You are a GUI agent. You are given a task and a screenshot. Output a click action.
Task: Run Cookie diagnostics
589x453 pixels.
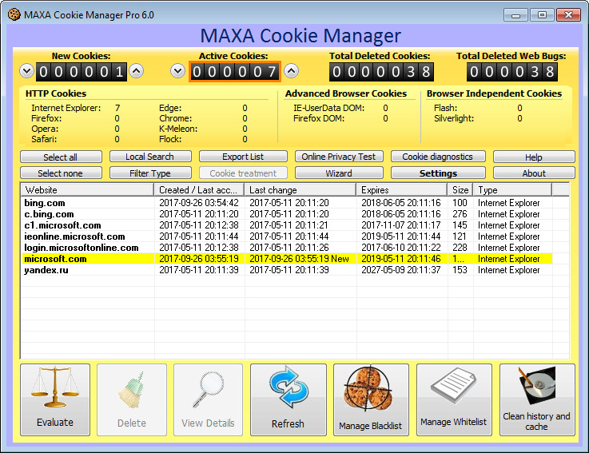(438, 157)
